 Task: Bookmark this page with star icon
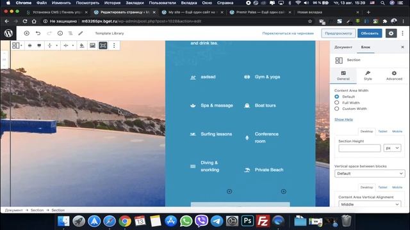point(310,21)
